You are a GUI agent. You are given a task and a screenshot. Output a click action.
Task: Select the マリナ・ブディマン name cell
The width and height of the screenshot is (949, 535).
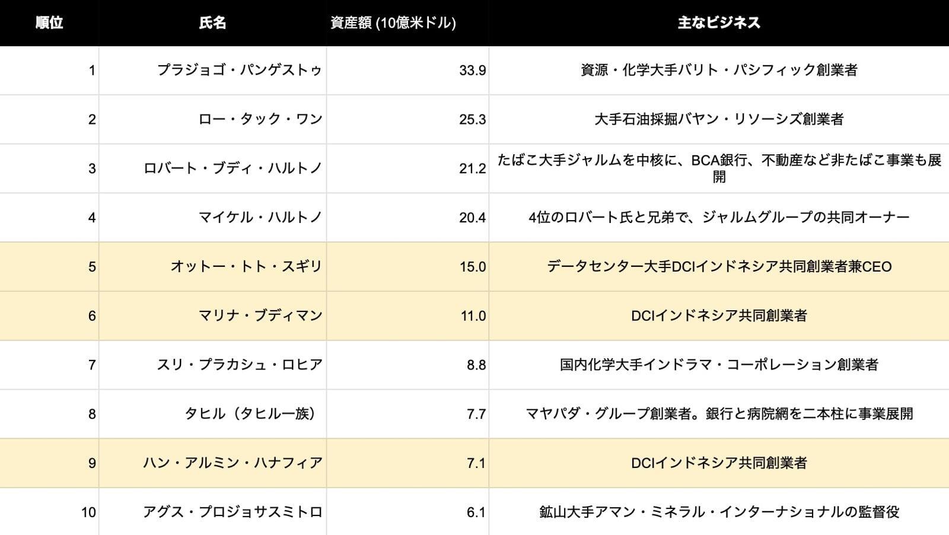click(260, 316)
